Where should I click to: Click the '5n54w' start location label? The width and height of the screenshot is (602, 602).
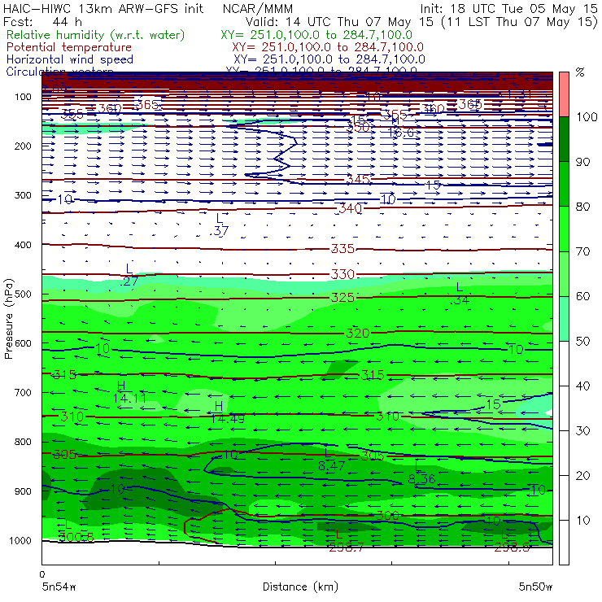click(59, 587)
